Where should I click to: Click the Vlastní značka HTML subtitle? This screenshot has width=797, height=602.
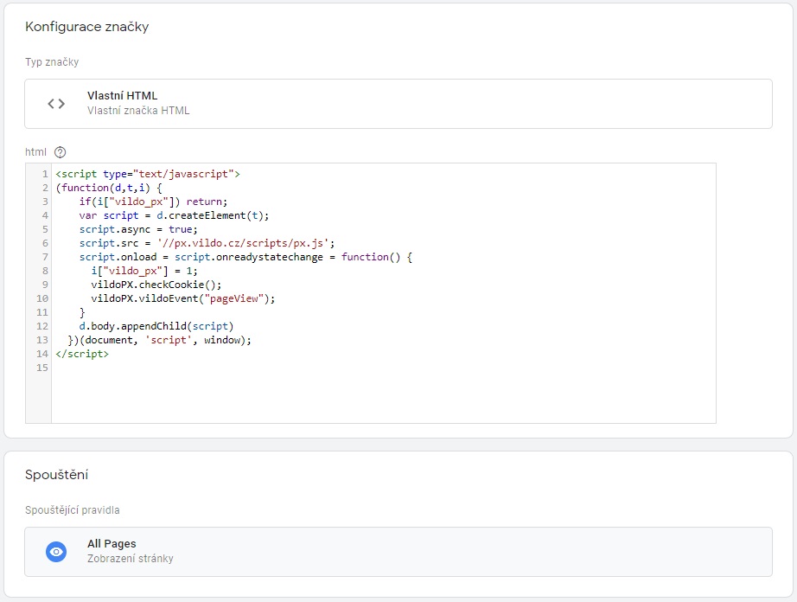138,111
